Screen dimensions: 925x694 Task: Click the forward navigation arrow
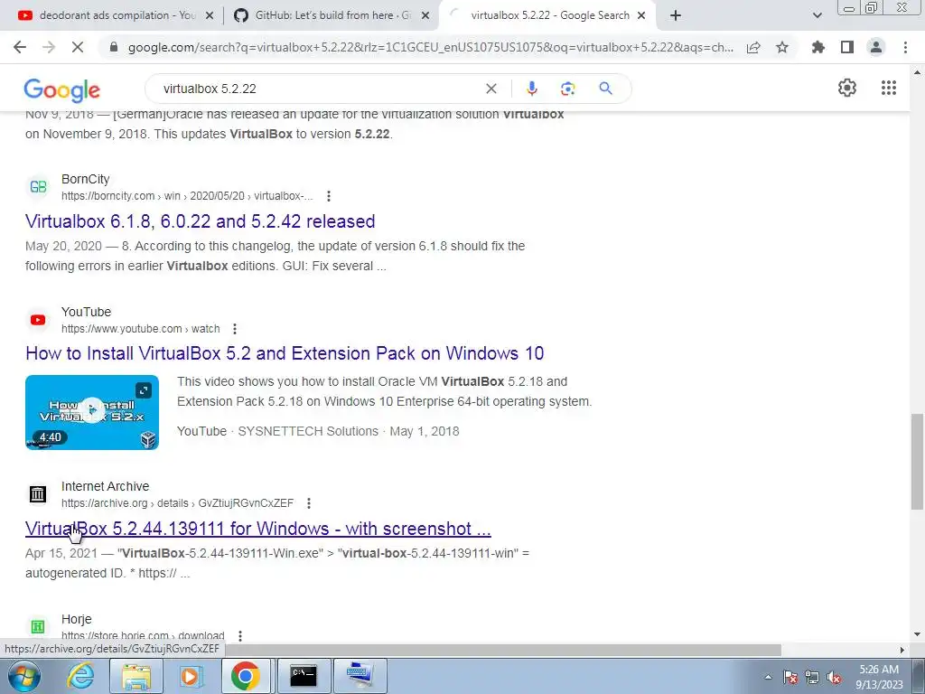click(49, 47)
